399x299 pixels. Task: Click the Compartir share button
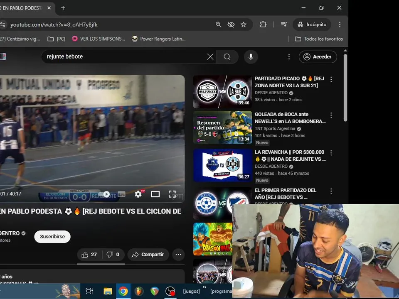click(x=148, y=255)
